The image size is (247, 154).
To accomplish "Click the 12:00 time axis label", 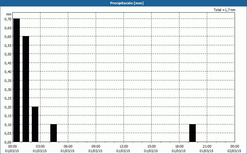I will click(x=124, y=147).
